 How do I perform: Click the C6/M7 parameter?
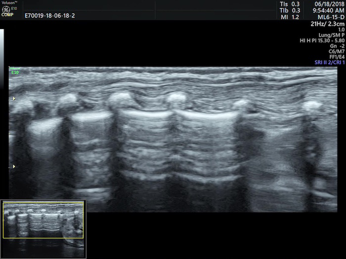337,51
